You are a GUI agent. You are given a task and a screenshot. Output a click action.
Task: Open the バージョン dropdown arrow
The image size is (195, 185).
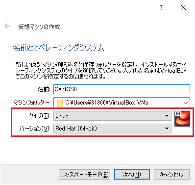pos(167,129)
